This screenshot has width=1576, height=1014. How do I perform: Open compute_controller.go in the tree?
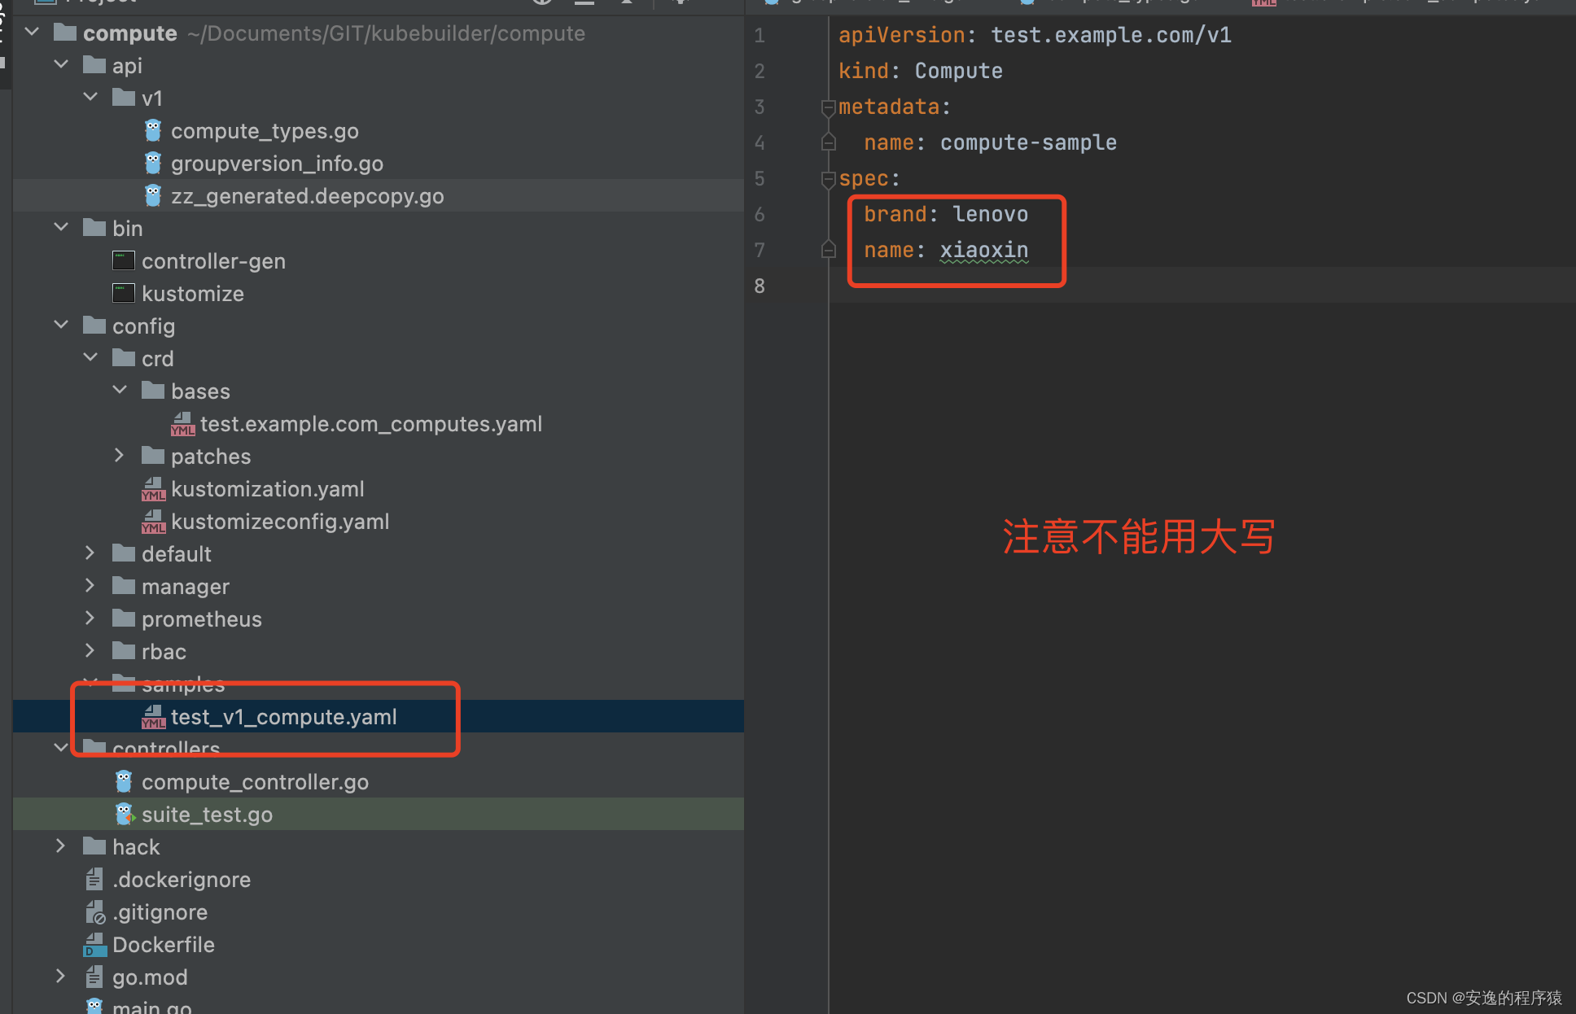click(x=255, y=782)
